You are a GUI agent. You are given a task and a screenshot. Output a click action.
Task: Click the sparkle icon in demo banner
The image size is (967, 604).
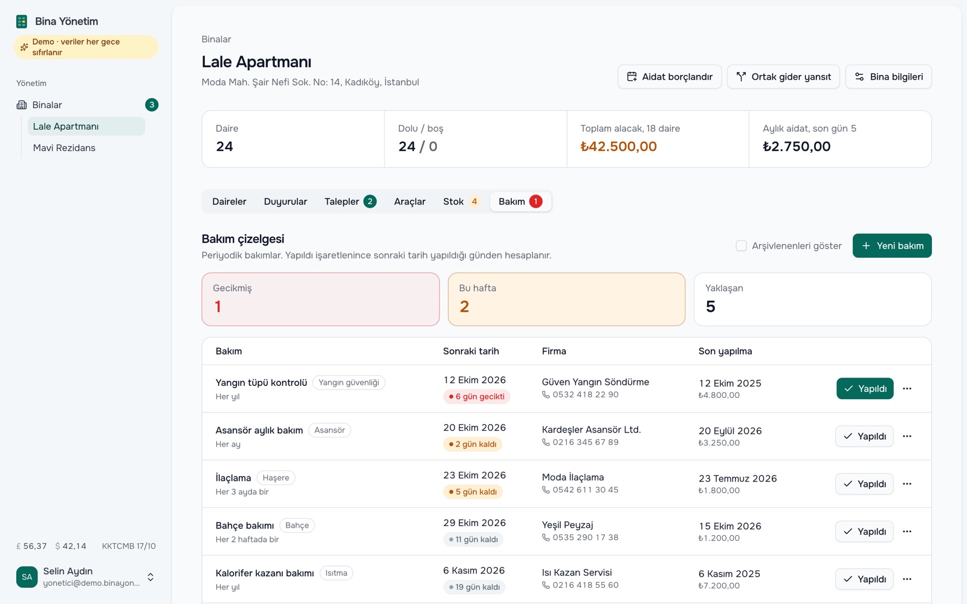coord(24,47)
